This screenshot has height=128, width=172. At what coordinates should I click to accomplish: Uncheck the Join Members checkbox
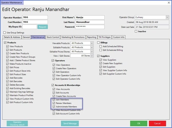tap(54, 100)
